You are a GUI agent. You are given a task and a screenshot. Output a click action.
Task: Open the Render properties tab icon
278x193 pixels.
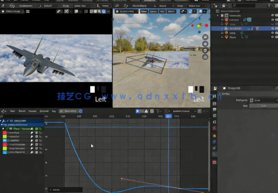tap(214, 104)
